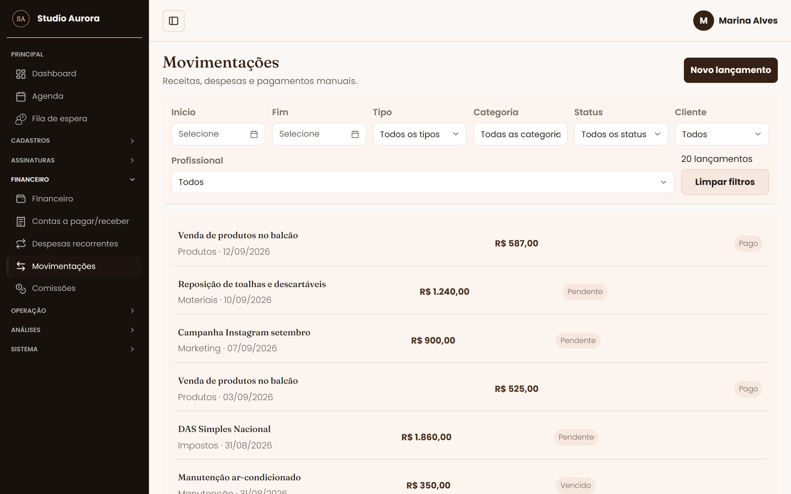Toggle the sidebar panel button
The height and width of the screenshot is (494, 791).
173,21
